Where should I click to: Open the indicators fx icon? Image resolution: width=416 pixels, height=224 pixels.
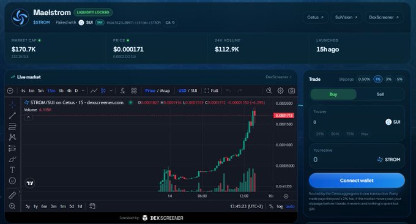[122, 91]
